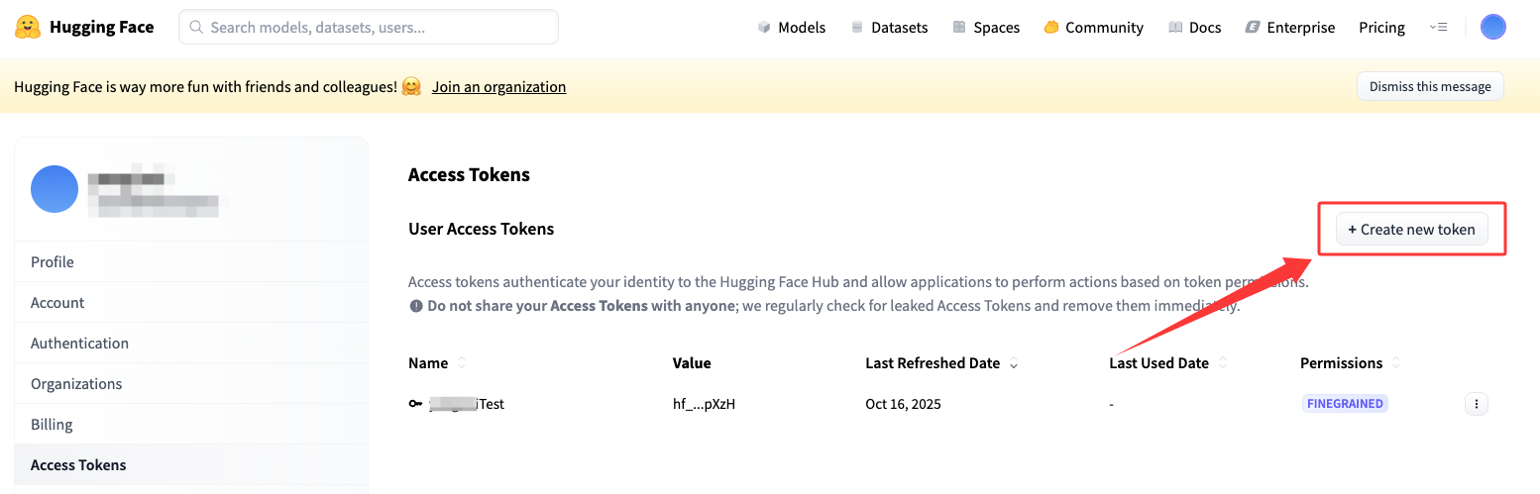Screen dimensions: 1540x494
Task: Open the user avatar in top navigation
Action: pos(1492,27)
